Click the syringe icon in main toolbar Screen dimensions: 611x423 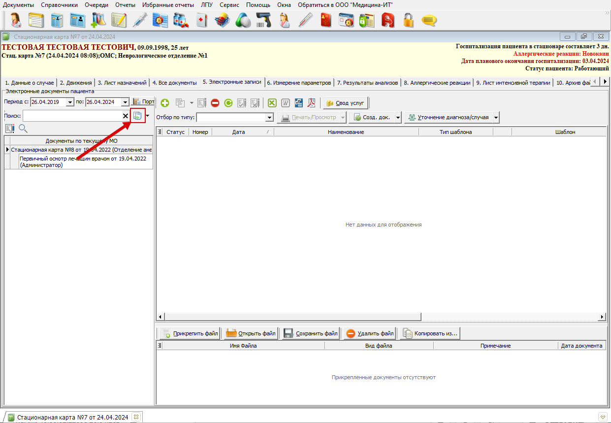[140, 20]
